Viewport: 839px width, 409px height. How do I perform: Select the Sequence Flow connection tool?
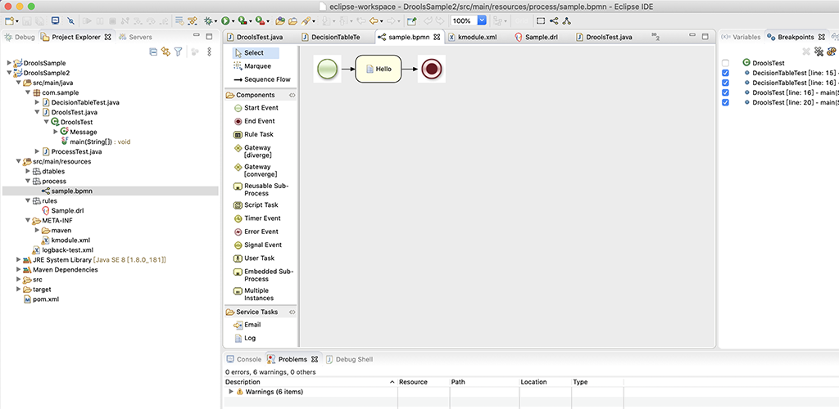click(262, 79)
